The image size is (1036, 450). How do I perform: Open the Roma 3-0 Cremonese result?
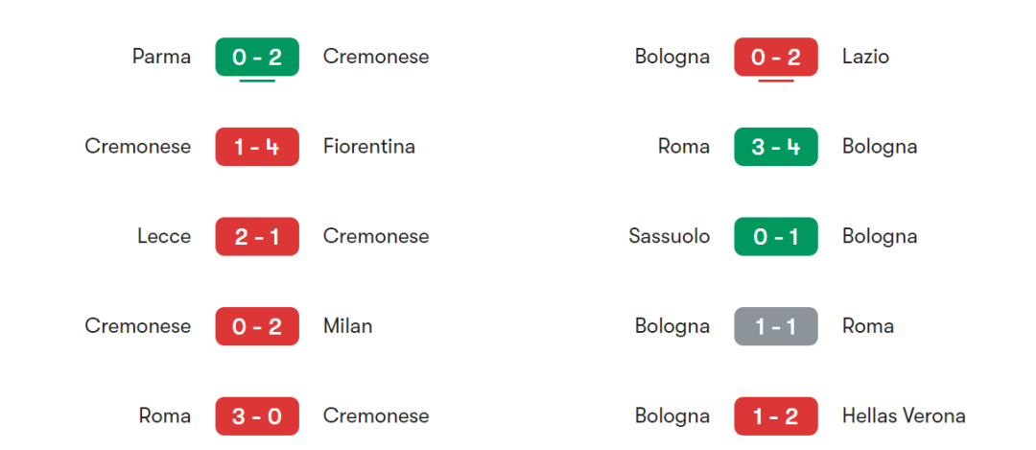pyautogui.click(x=257, y=416)
